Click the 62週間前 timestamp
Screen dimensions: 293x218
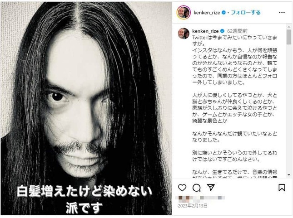click(x=237, y=31)
